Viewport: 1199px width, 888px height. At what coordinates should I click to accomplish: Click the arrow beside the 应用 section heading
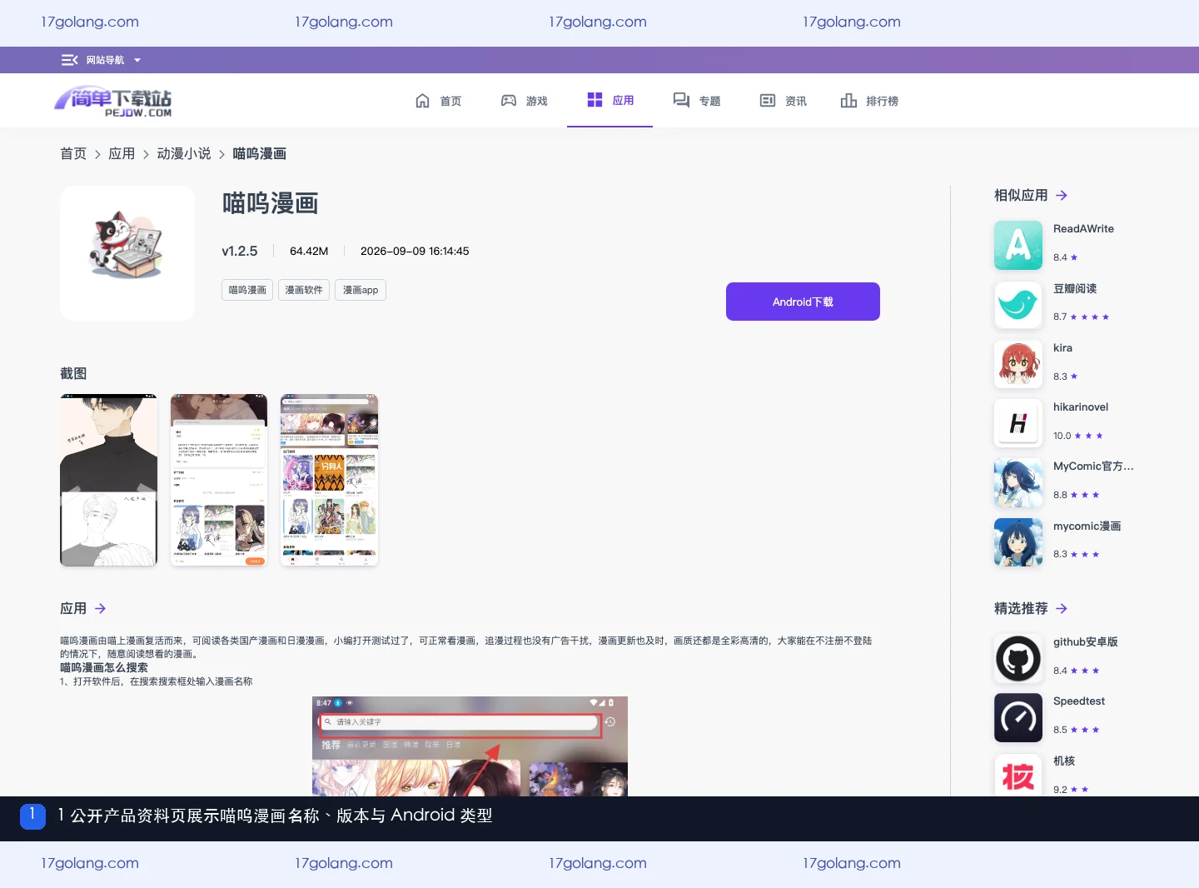100,608
